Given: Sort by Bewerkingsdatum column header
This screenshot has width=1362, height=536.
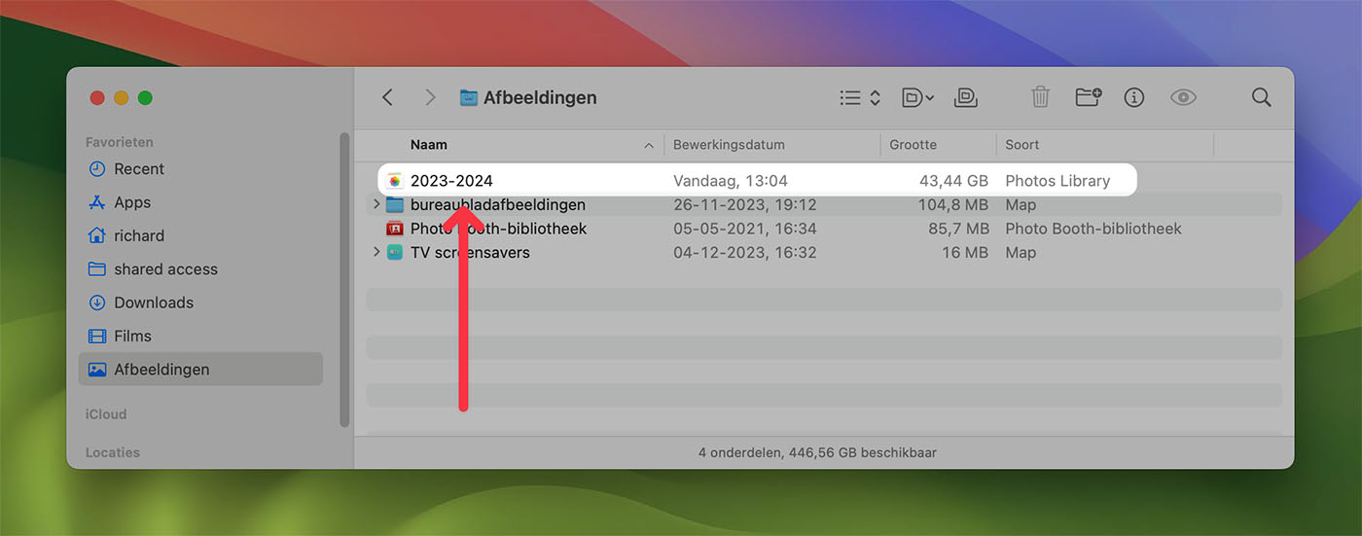Looking at the screenshot, I should [x=729, y=145].
